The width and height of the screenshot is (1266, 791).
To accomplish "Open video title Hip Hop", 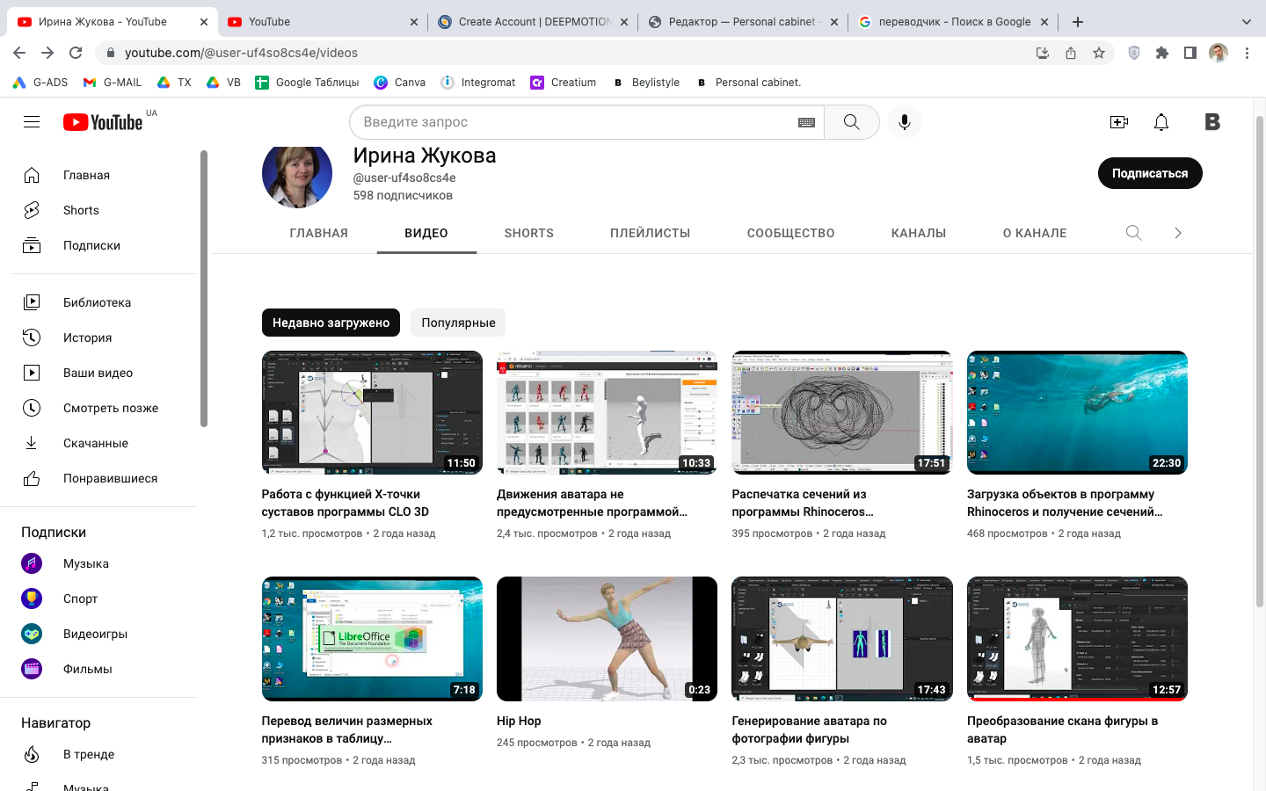I will (519, 721).
